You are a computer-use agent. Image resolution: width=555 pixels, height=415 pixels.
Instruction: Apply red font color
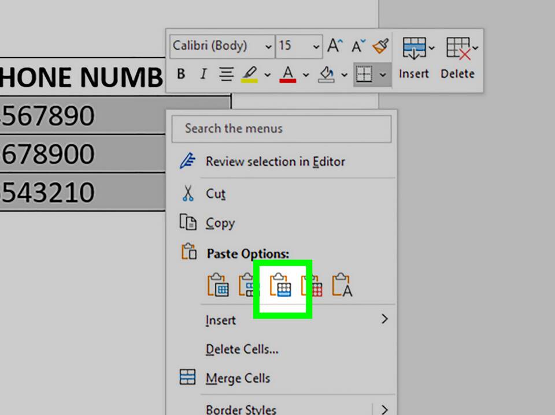tap(288, 74)
